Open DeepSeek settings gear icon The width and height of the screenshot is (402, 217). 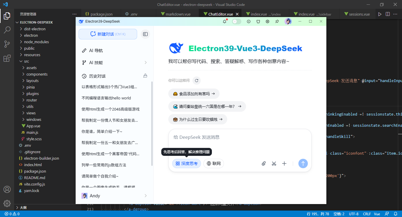pos(268,21)
